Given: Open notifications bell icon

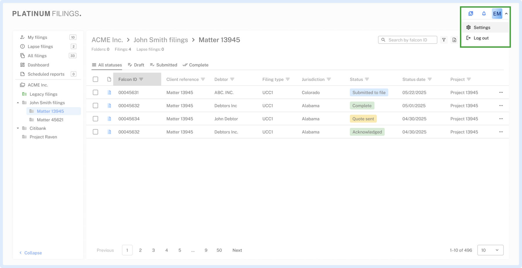Looking at the screenshot, I should pyautogui.click(x=484, y=14).
